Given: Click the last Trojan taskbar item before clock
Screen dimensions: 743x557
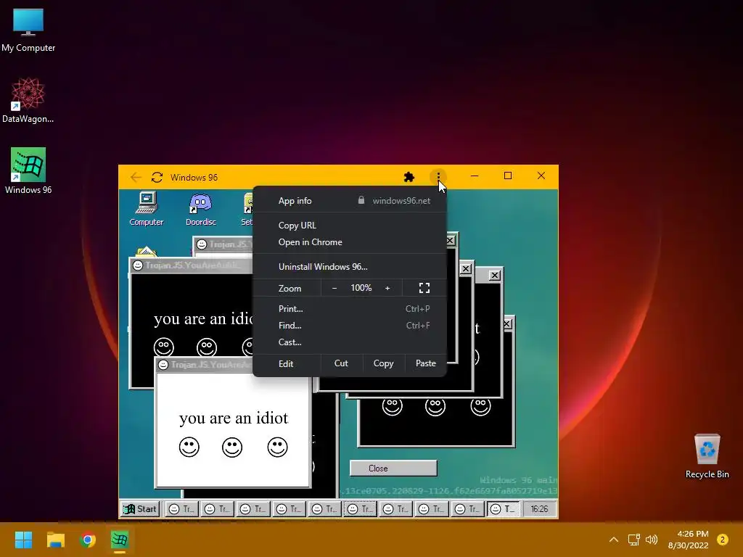Looking at the screenshot, I should click(504, 509).
